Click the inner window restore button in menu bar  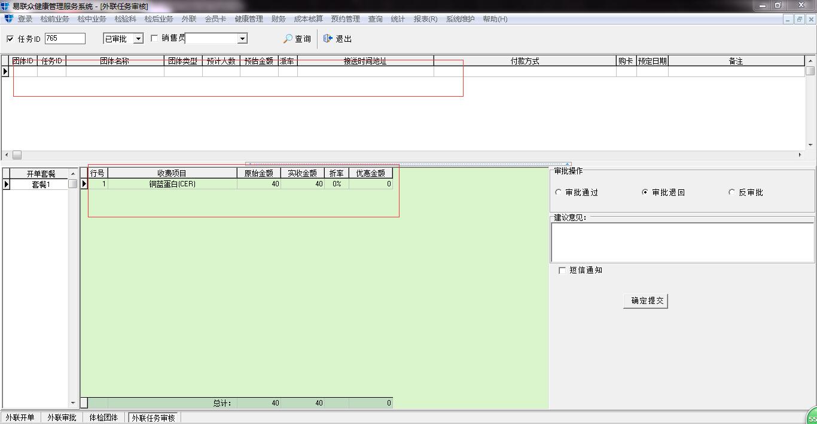(800, 19)
